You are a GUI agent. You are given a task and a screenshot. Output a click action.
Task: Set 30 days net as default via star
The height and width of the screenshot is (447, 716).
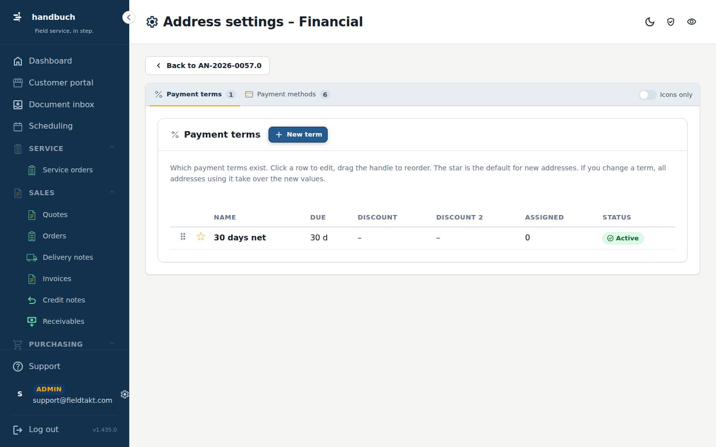tap(201, 237)
